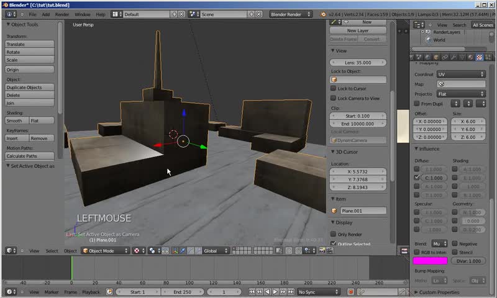The width and height of the screenshot is (497, 298).
Task: Open the Window menu
Action: point(83,14)
